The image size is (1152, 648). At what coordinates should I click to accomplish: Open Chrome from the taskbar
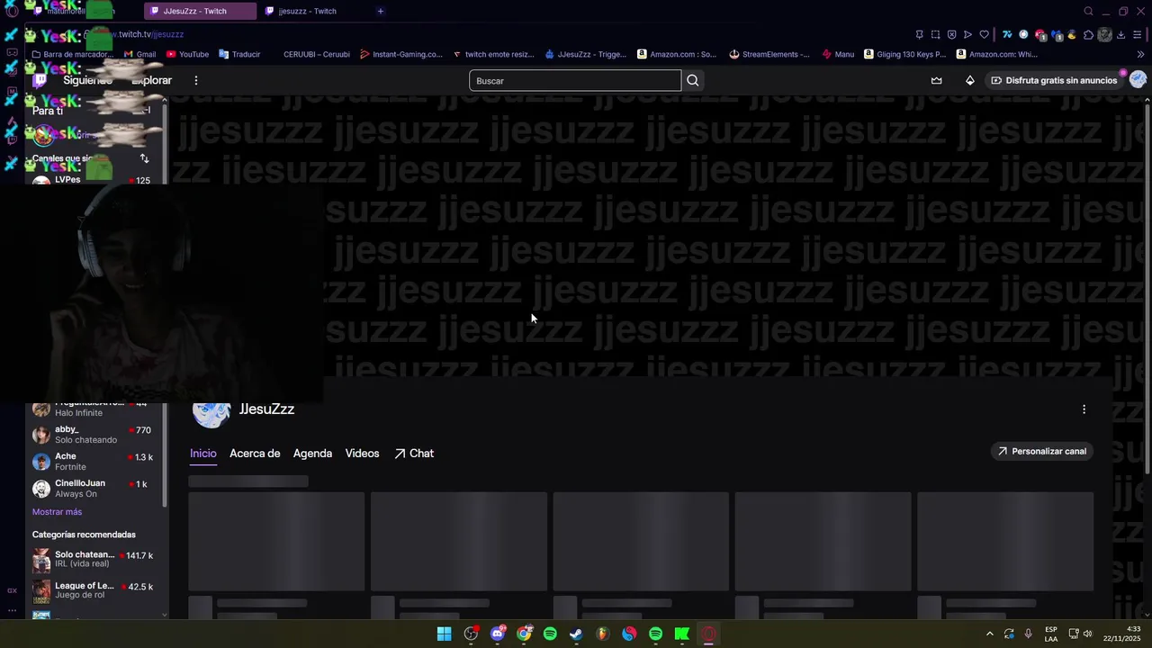click(x=524, y=634)
